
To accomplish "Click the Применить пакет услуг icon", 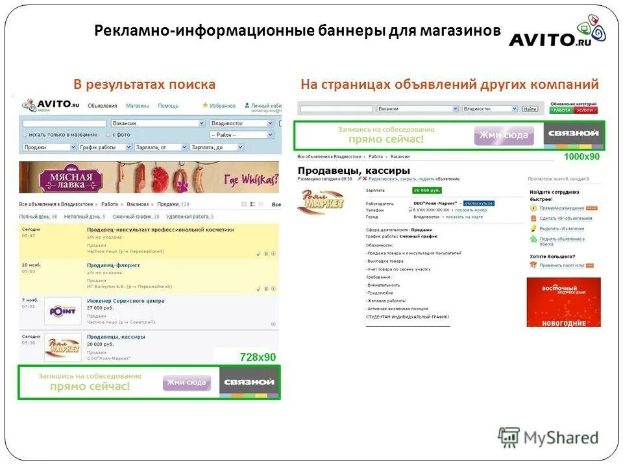I will (533, 265).
